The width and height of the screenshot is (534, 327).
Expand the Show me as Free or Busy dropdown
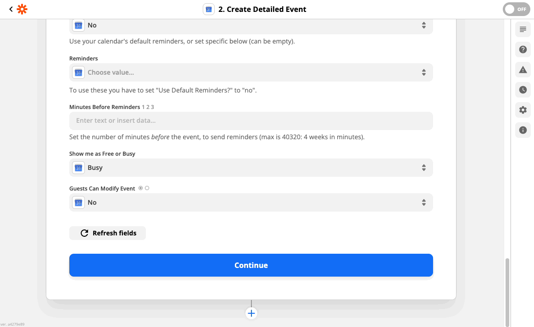pyautogui.click(x=251, y=168)
